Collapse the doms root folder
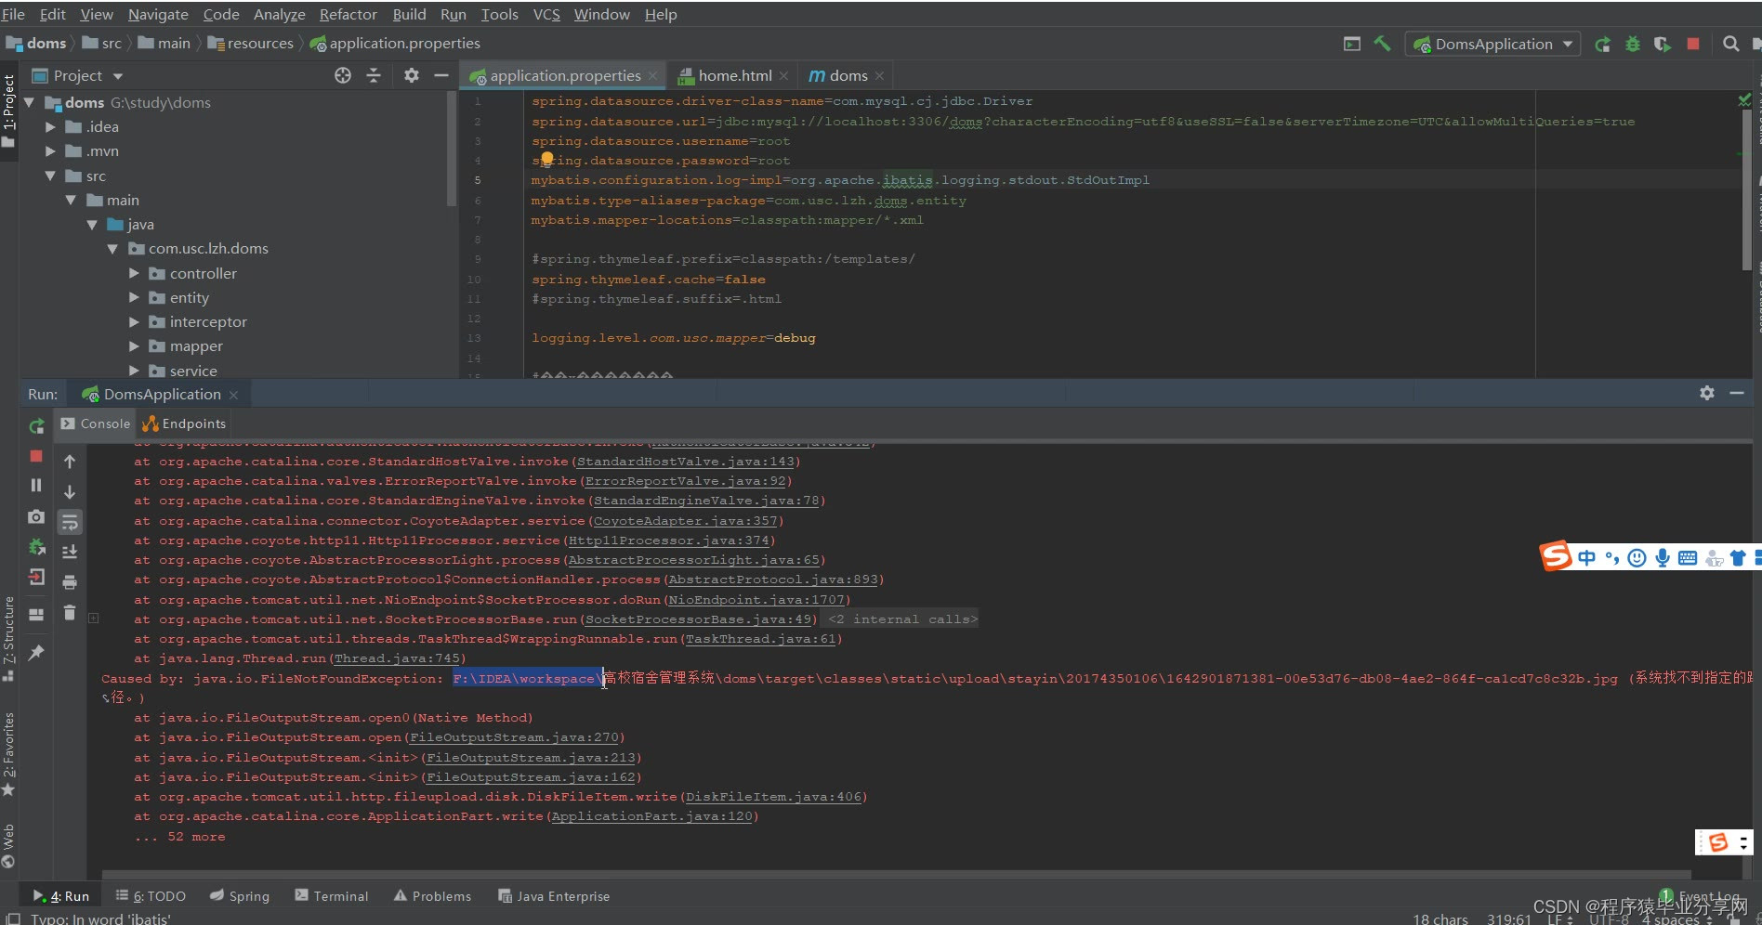Screen dimensions: 1762x925 (x=30, y=102)
